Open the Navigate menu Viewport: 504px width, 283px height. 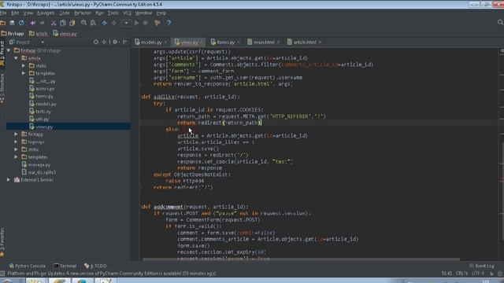coord(46,13)
